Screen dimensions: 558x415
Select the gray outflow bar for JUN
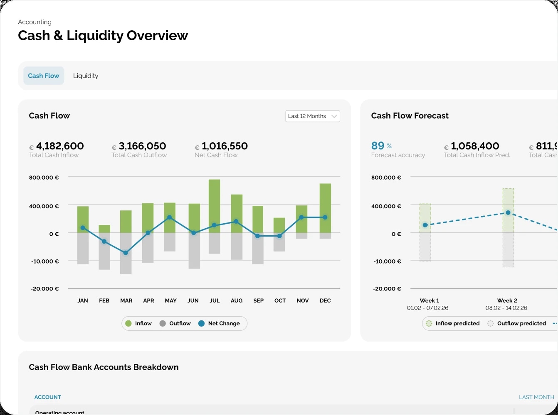(x=194, y=251)
